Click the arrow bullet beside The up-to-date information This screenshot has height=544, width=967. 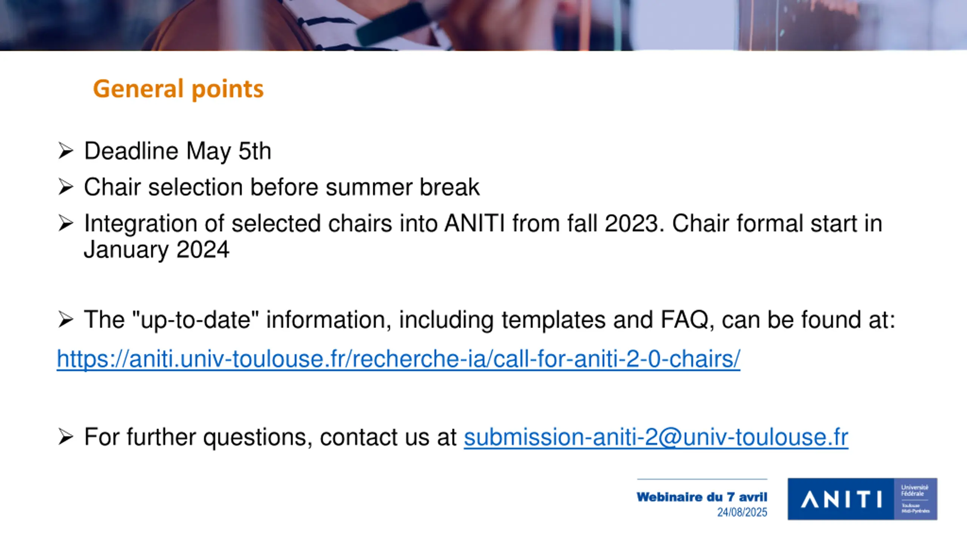coord(66,320)
